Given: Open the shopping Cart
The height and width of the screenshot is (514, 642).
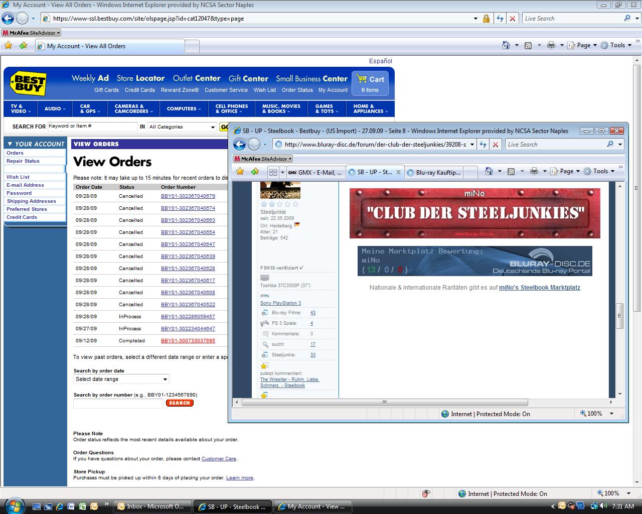Looking at the screenshot, I should [370, 83].
